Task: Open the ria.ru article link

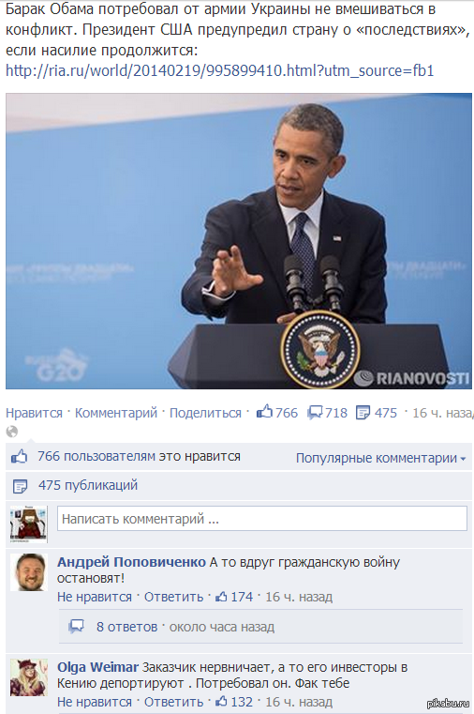Action: [x=219, y=70]
